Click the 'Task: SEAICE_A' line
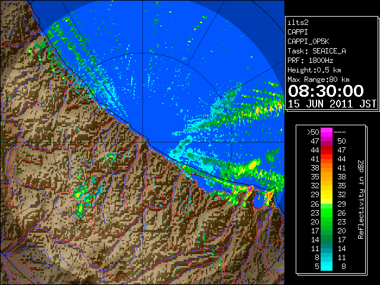The image size is (380, 285). (316, 51)
